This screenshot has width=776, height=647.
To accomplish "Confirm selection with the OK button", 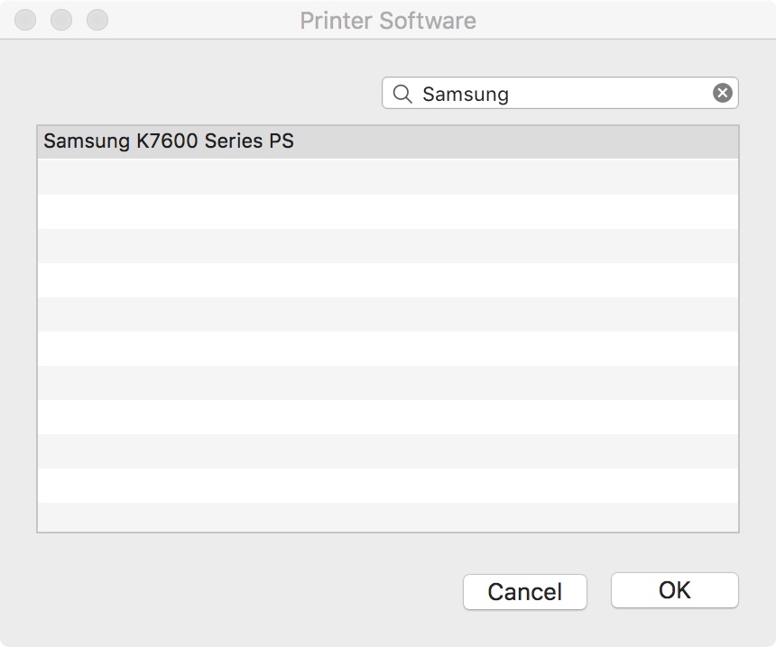I will (675, 590).
